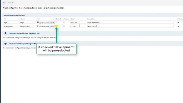Click departments-enum.xml title
This screenshot has height=103, width=183.
[x=15, y=15]
